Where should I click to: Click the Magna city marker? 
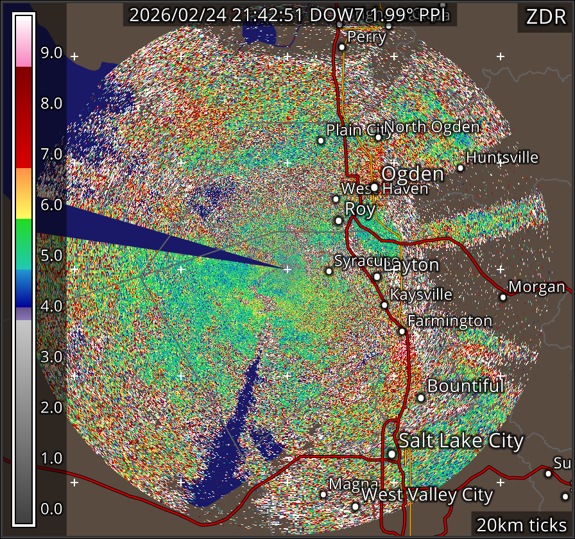coord(323,494)
